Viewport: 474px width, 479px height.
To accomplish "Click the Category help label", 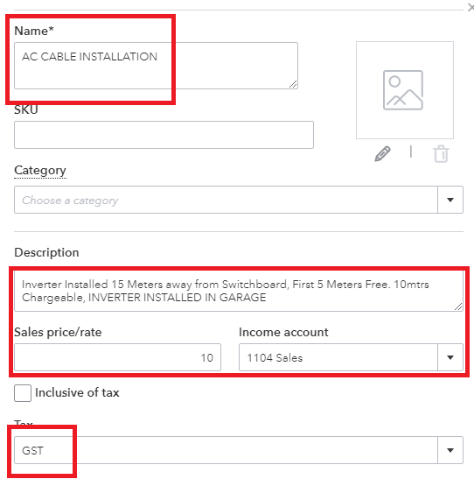I will pos(40,171).
